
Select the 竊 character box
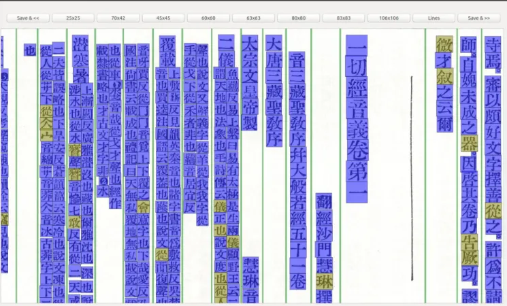coord(493,84)
